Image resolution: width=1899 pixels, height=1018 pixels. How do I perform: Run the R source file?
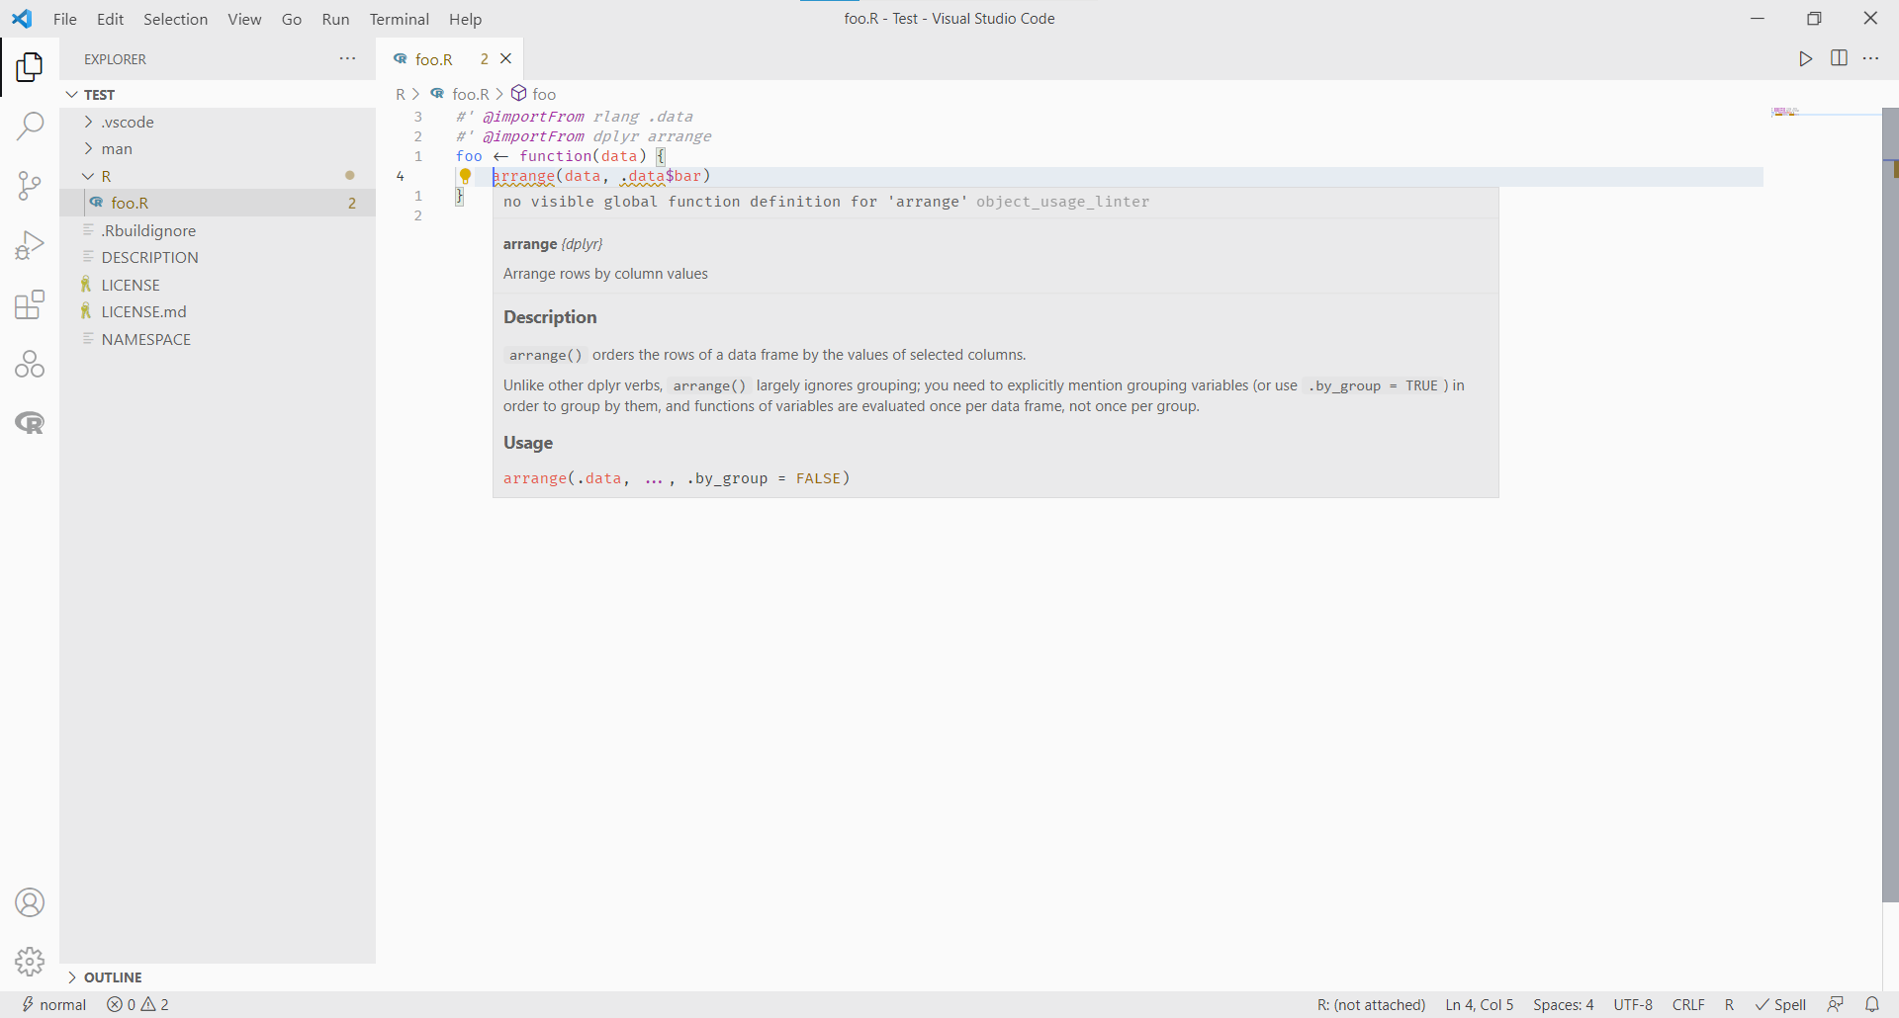pos(1806,59)
